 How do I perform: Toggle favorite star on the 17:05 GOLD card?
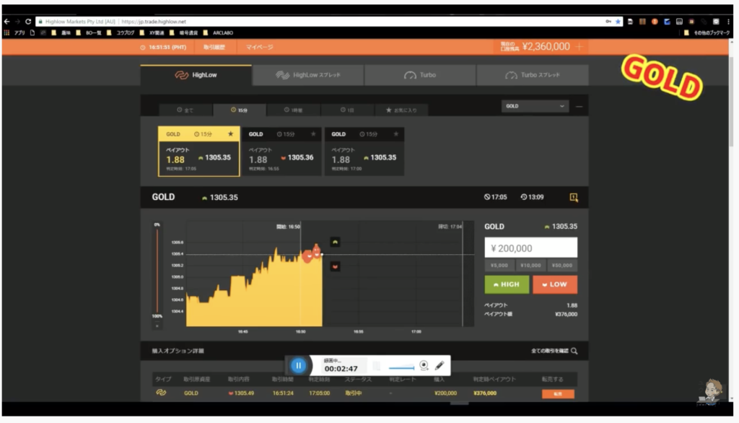click(230, 134)
